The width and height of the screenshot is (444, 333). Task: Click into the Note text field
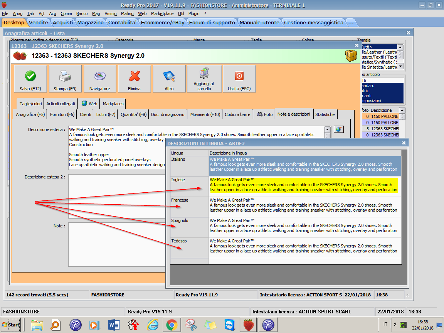tap(117, 244)
